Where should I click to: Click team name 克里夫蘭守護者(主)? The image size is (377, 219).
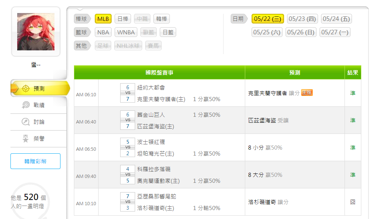(x=161, y=99)
